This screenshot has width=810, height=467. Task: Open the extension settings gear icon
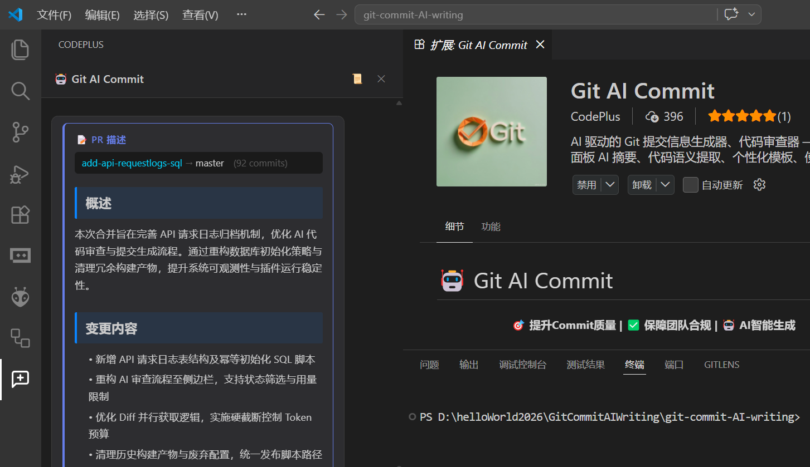click(759, 185)
